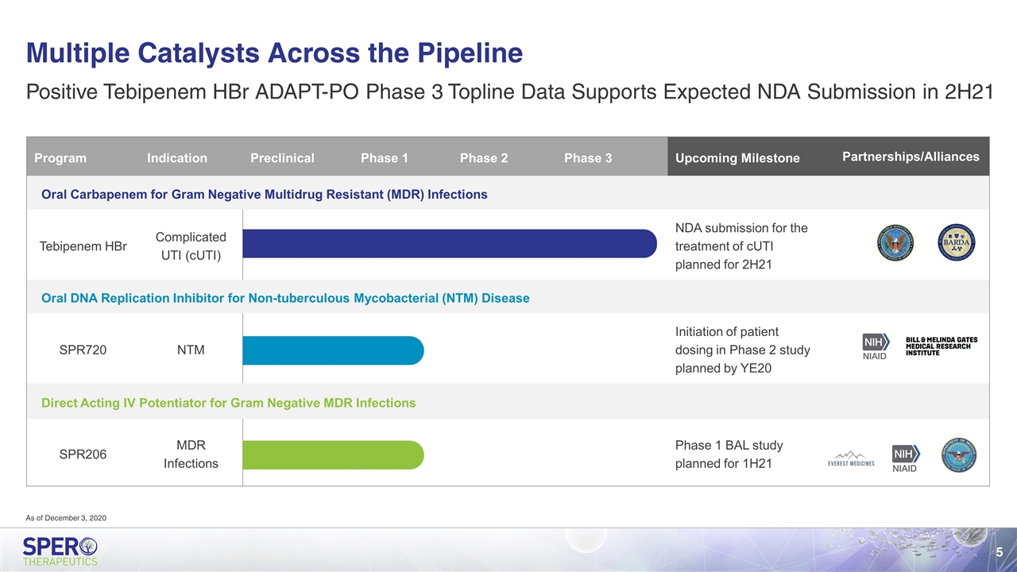Click the NDA submission milestone text
Viewport: 1017px width, 572px height.
click(741, 246)
